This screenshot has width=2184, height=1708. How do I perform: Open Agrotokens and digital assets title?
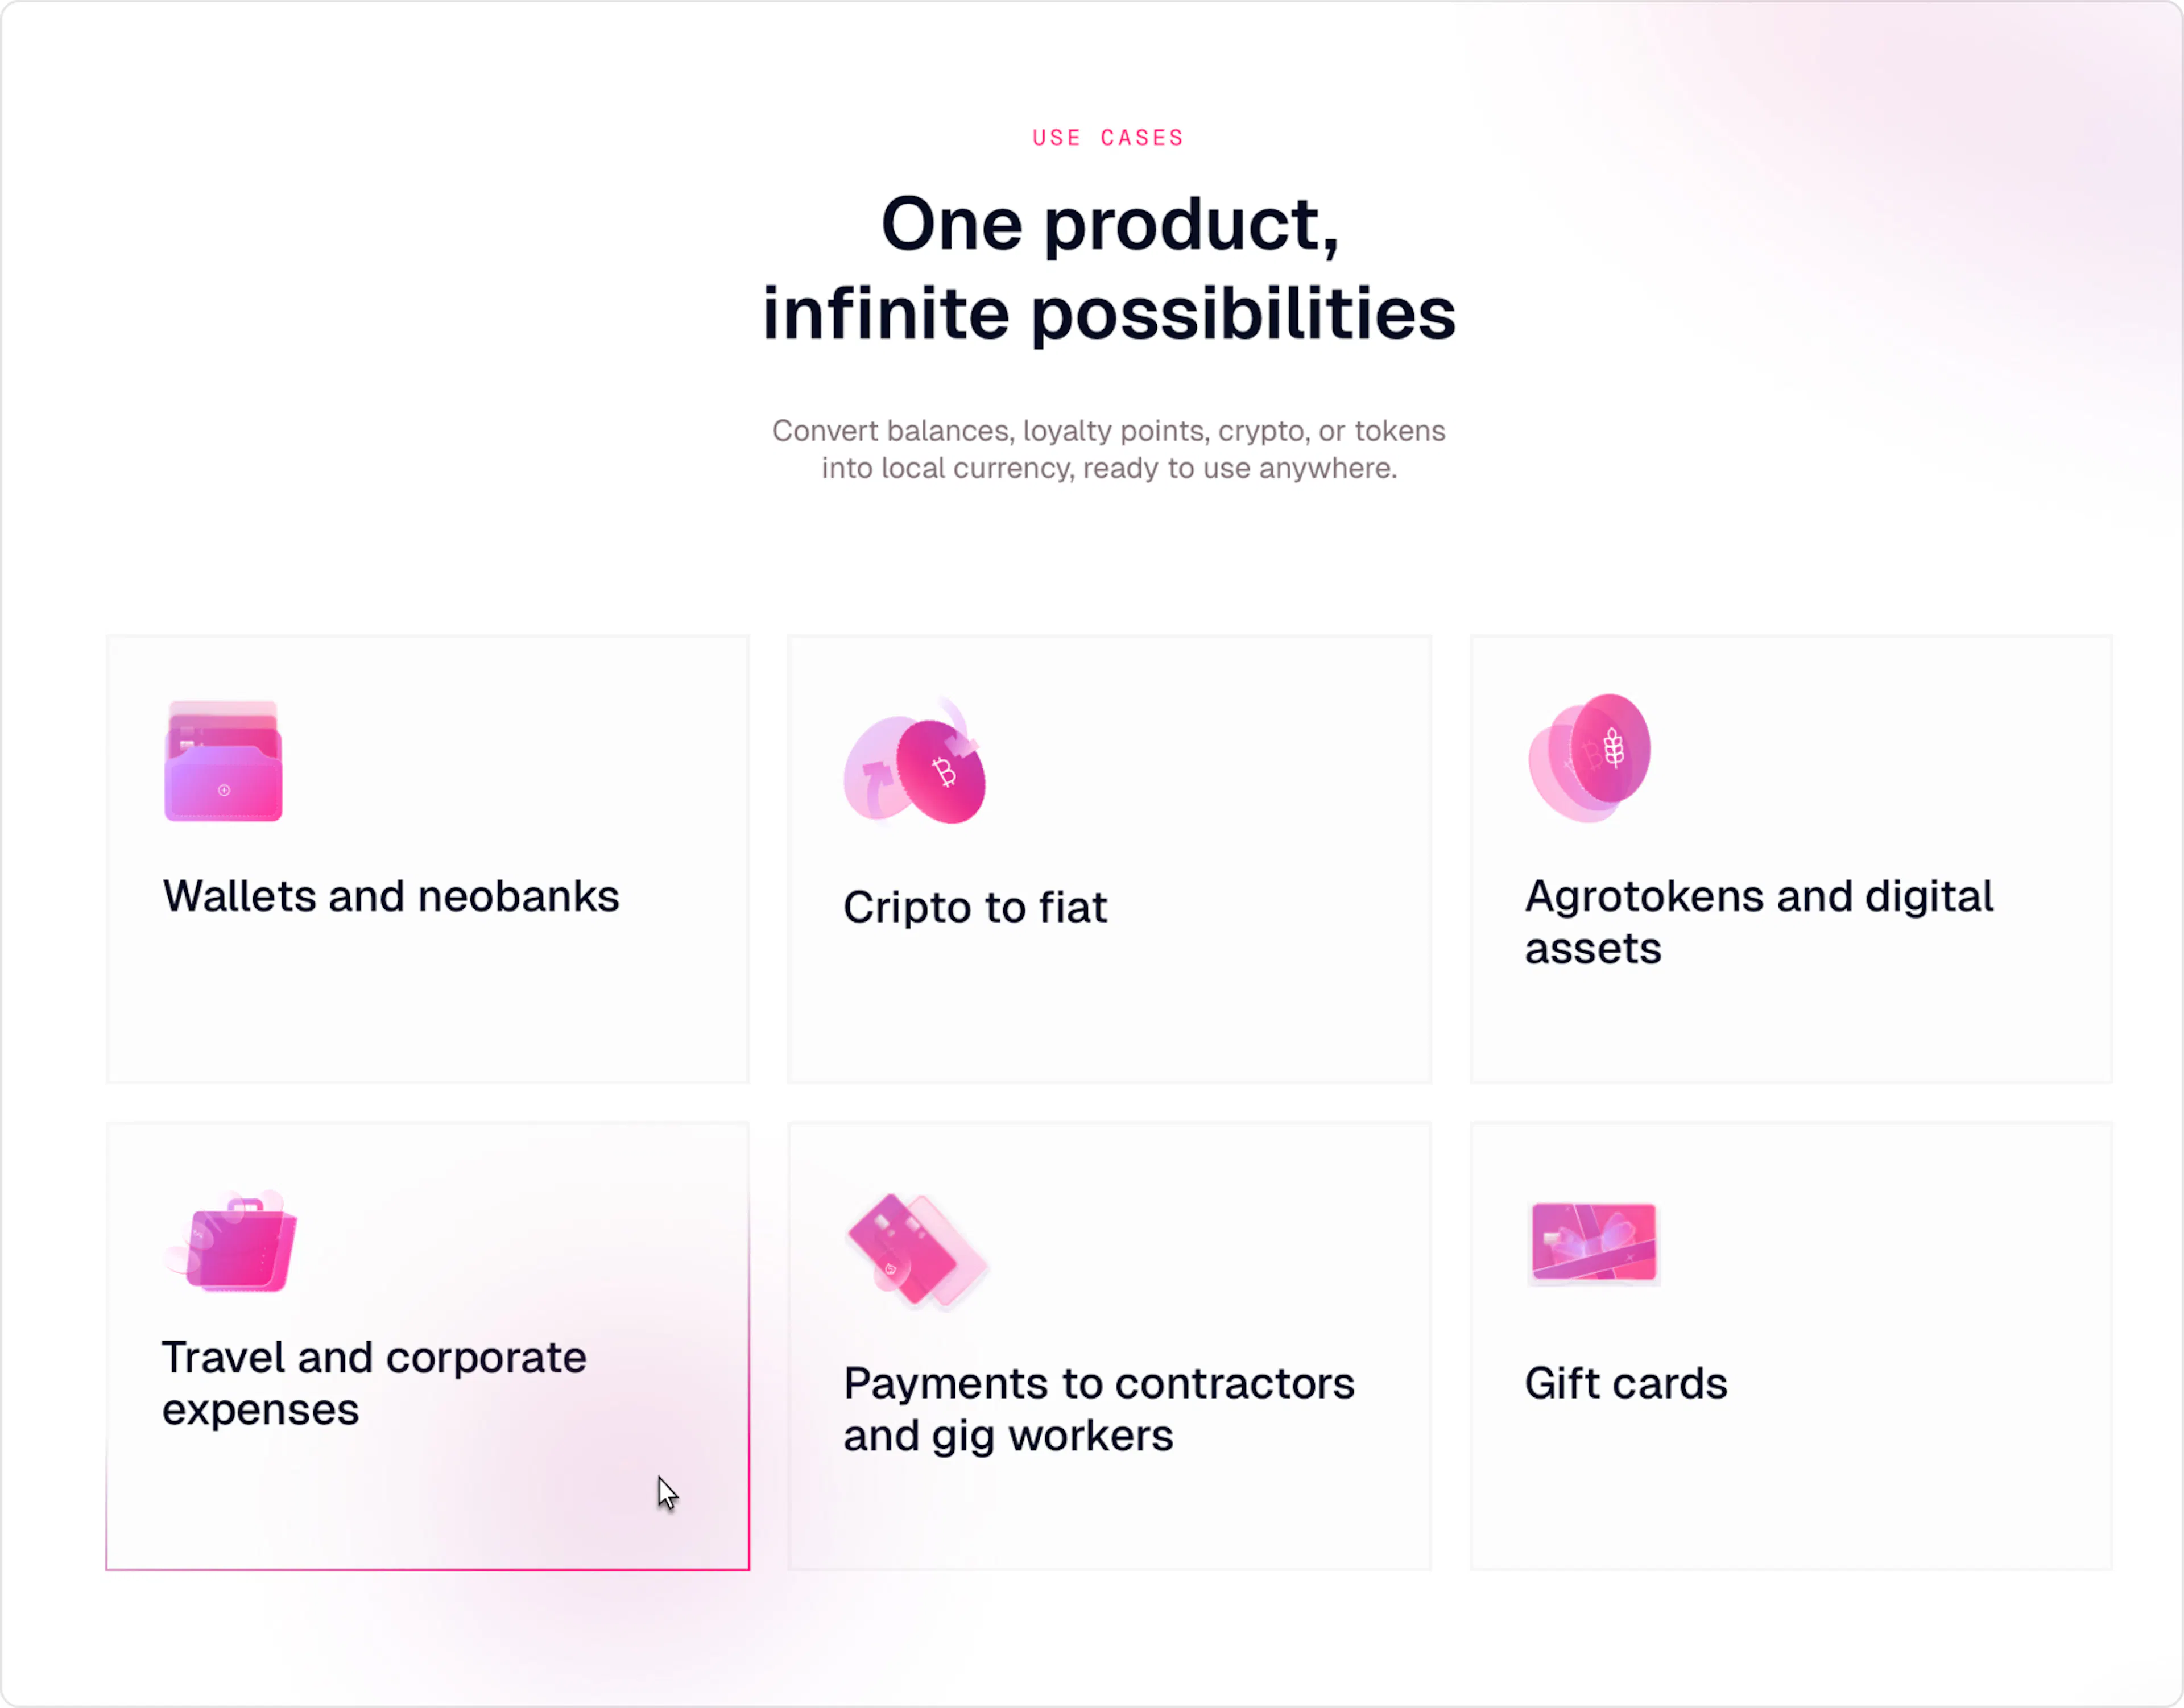click(x=1758, y=922)
